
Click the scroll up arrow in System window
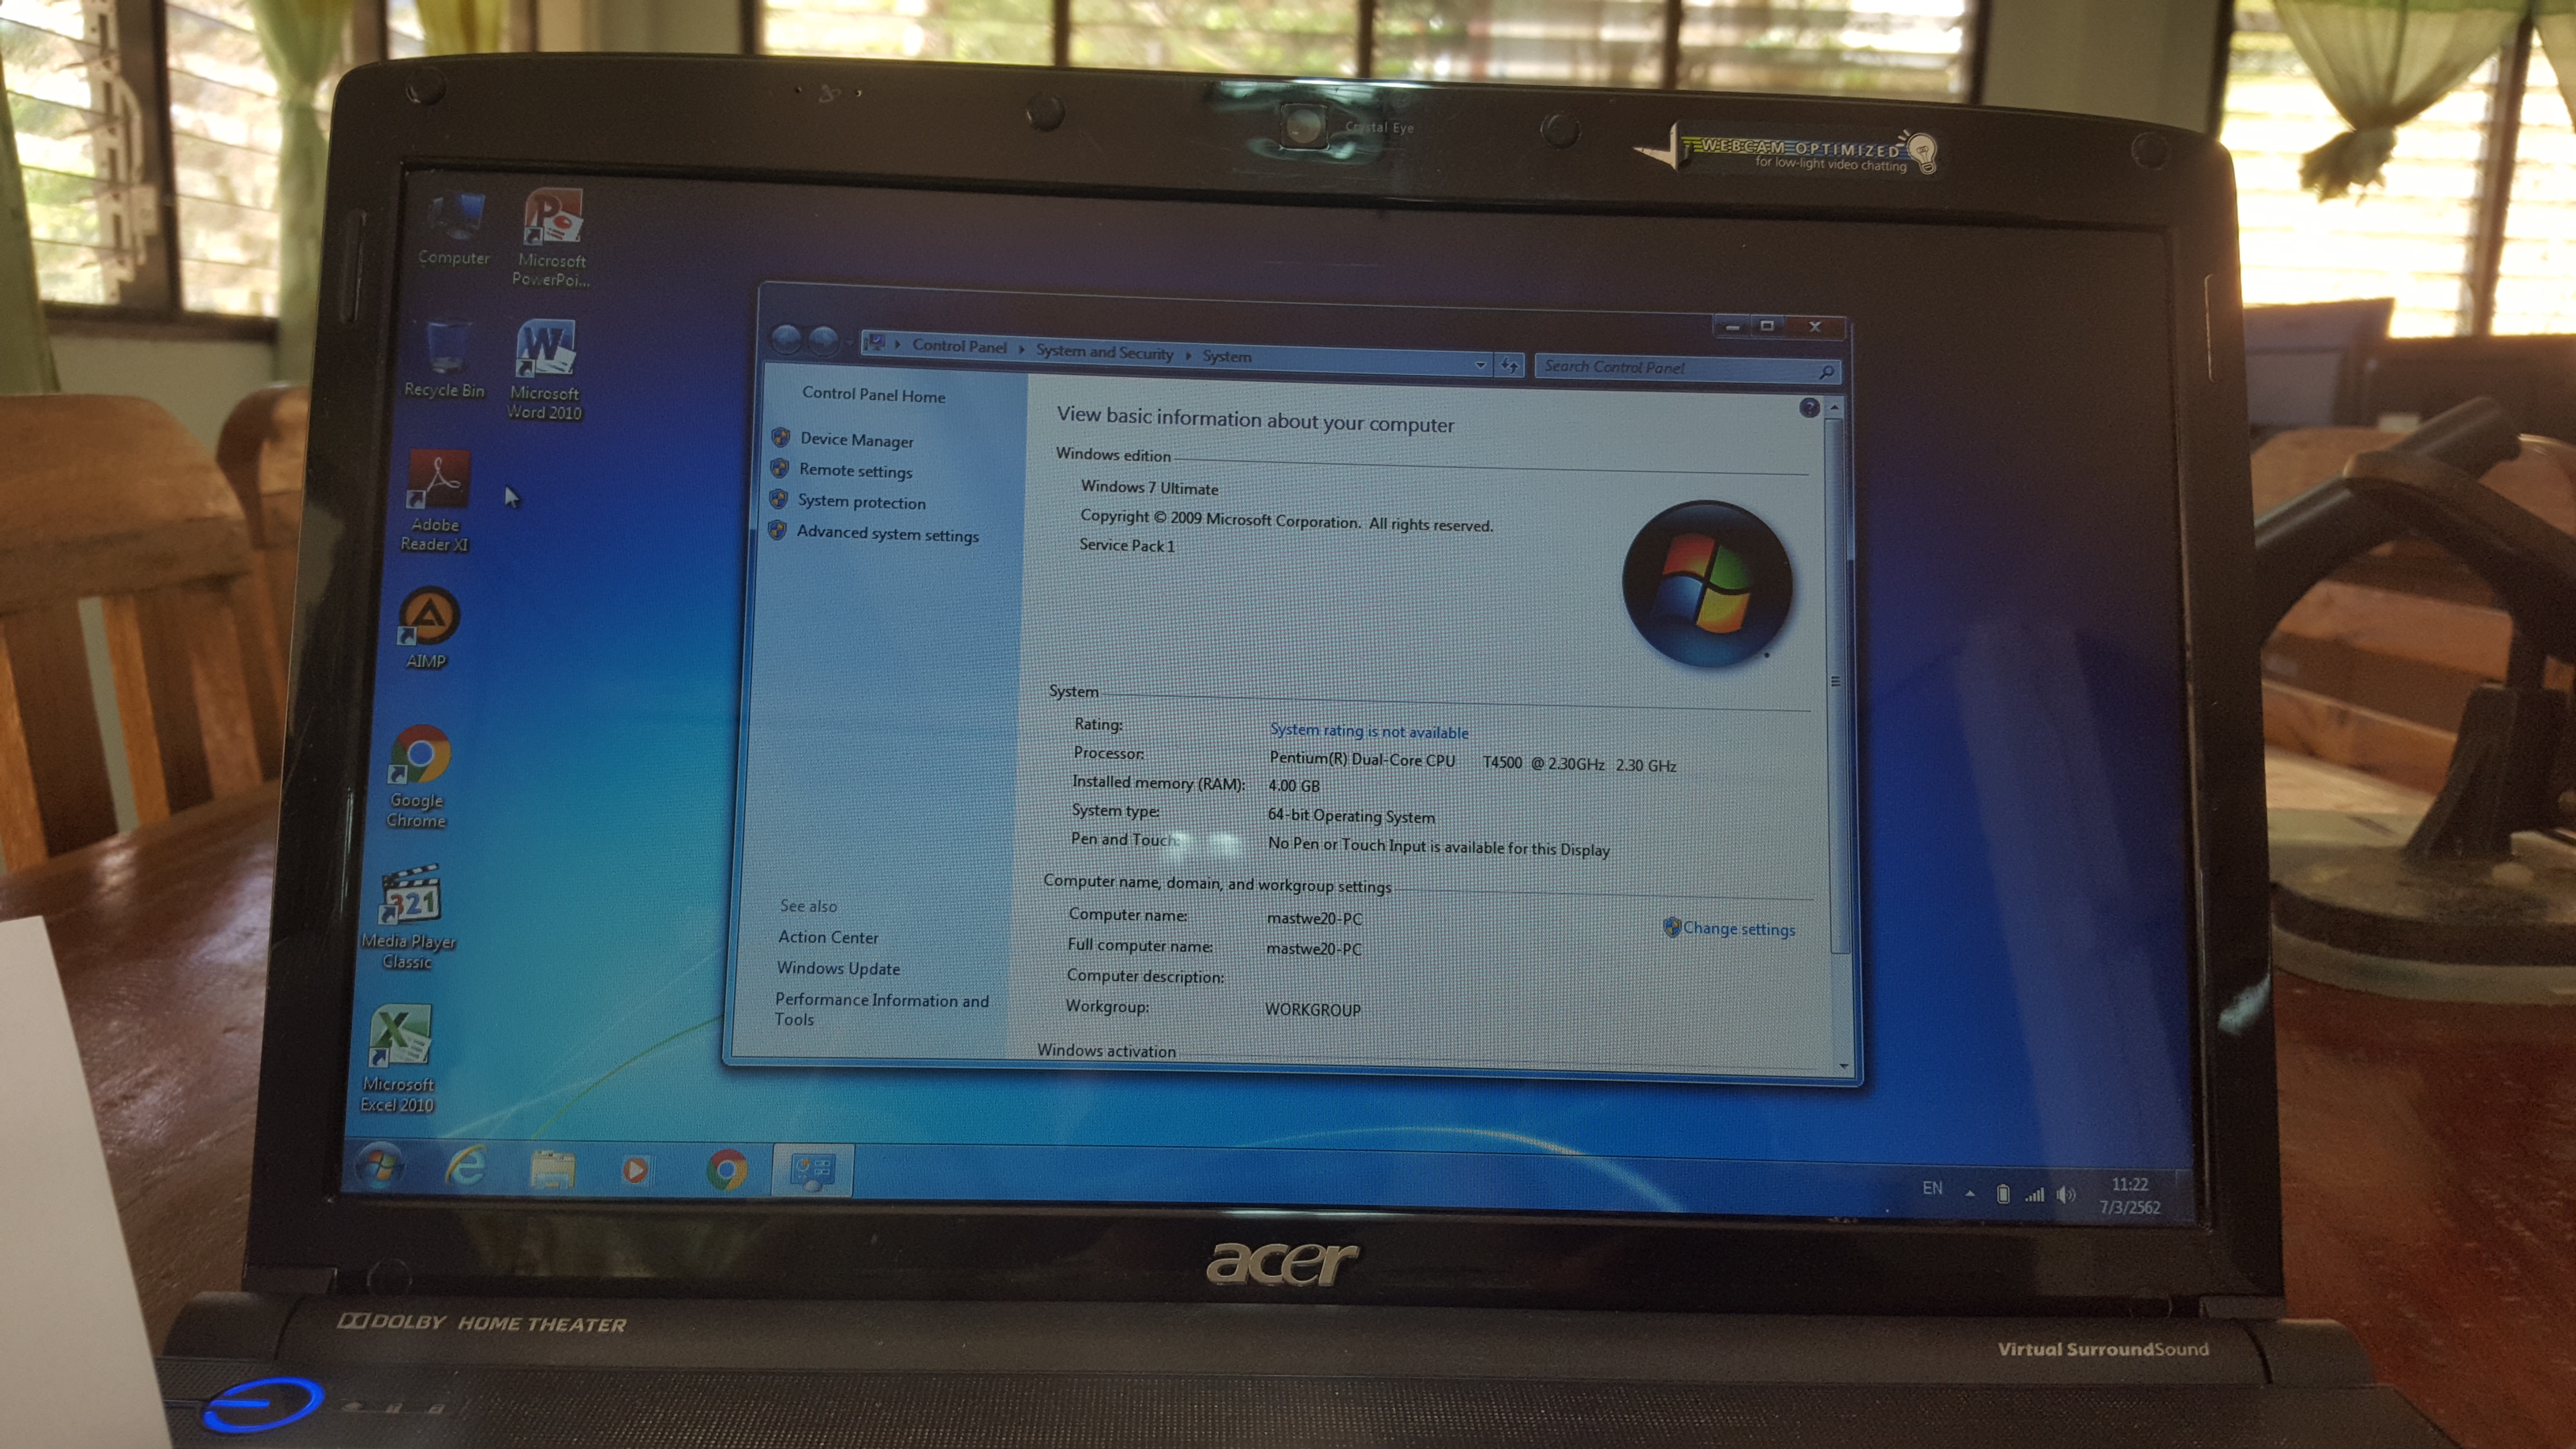pyautogui.click(x=1834, y=408)
